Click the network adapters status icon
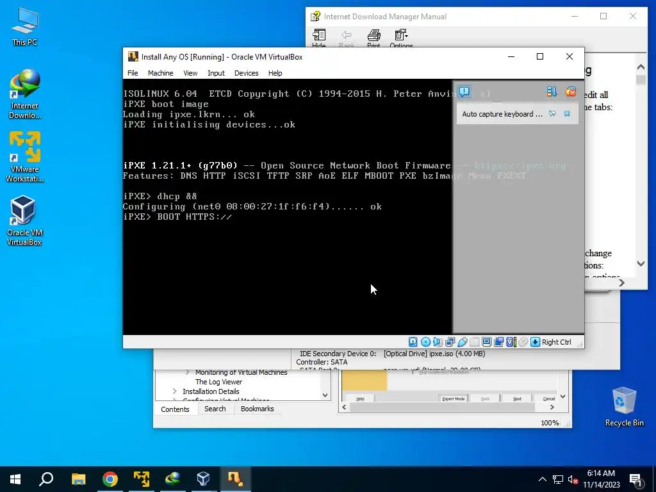 (450, 342)
